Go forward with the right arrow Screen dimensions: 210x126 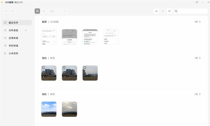point(12,11)
